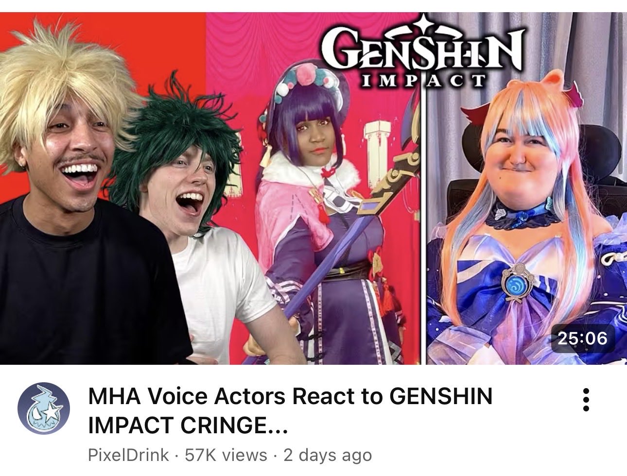The image size is (627, 476).
Task: Open the MHA Voice Actors React video title
Action: (290, 410)
